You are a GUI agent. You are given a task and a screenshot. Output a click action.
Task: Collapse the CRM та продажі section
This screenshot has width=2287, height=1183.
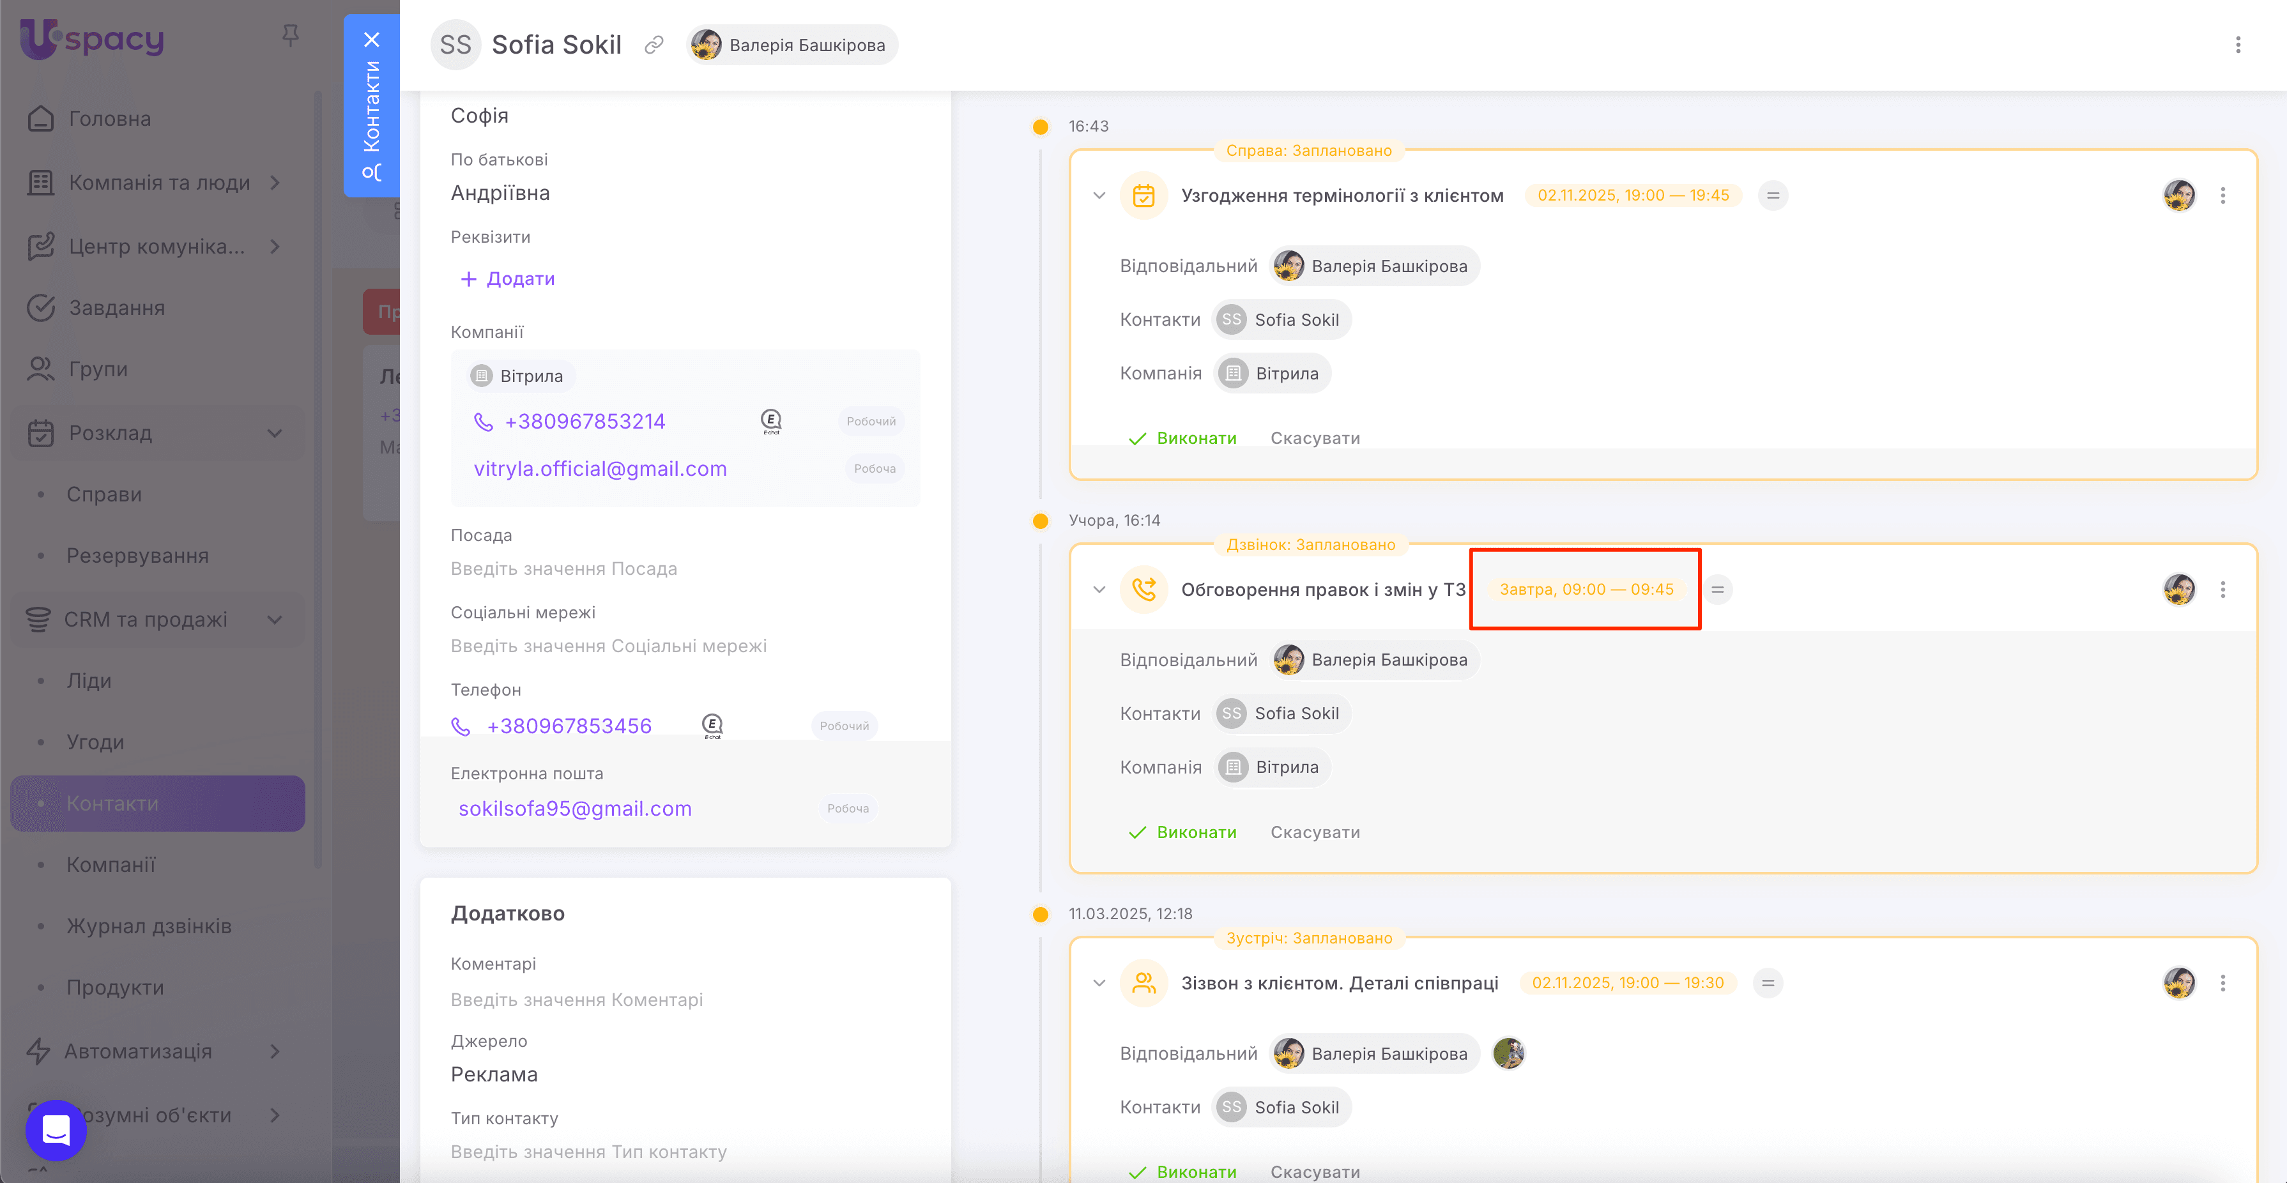coord(274,620)
